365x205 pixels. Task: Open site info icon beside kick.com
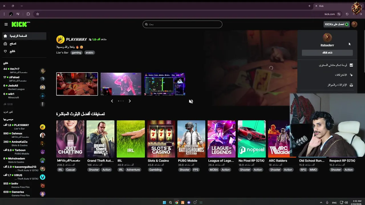[339, 14]
